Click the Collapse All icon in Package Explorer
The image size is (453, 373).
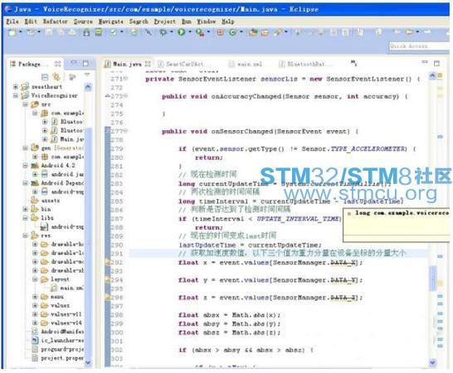tap(45, 77)
